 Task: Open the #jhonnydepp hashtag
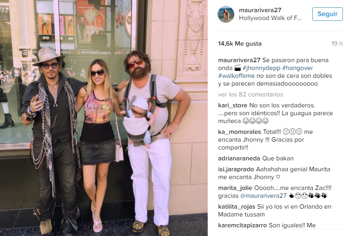tap(261, 68)
